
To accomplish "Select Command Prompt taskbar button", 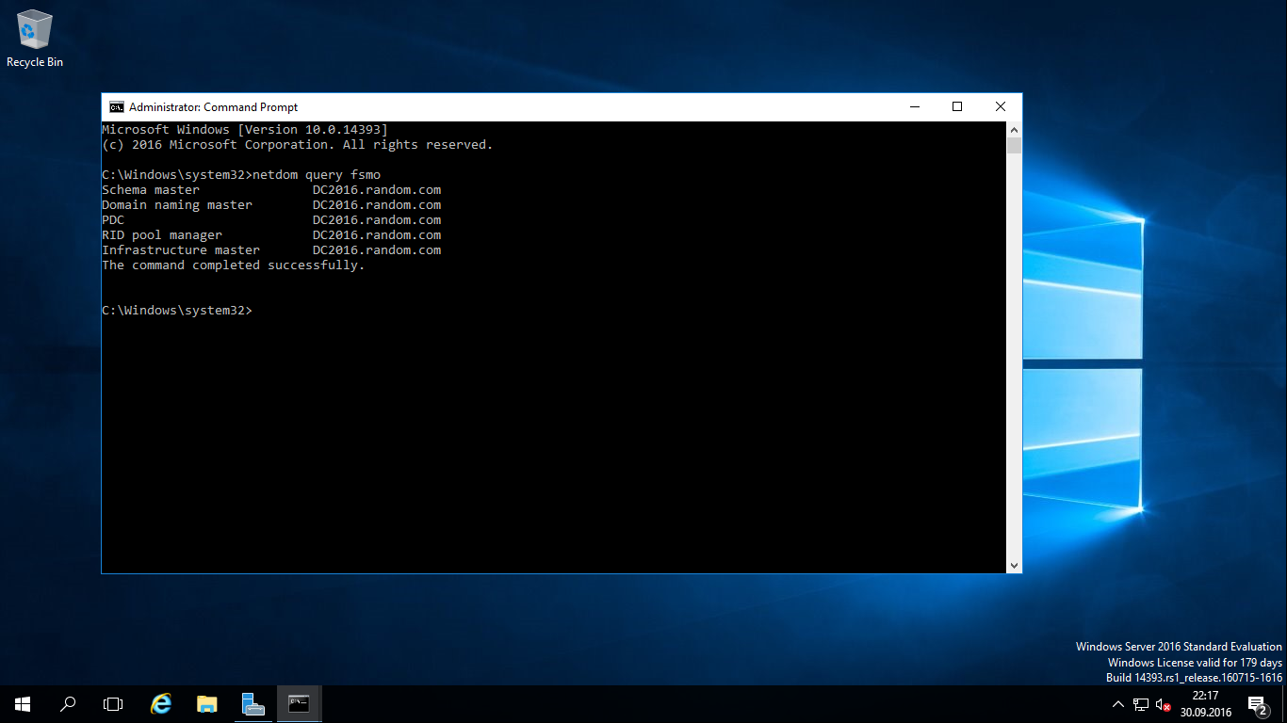I will point(299,704).
